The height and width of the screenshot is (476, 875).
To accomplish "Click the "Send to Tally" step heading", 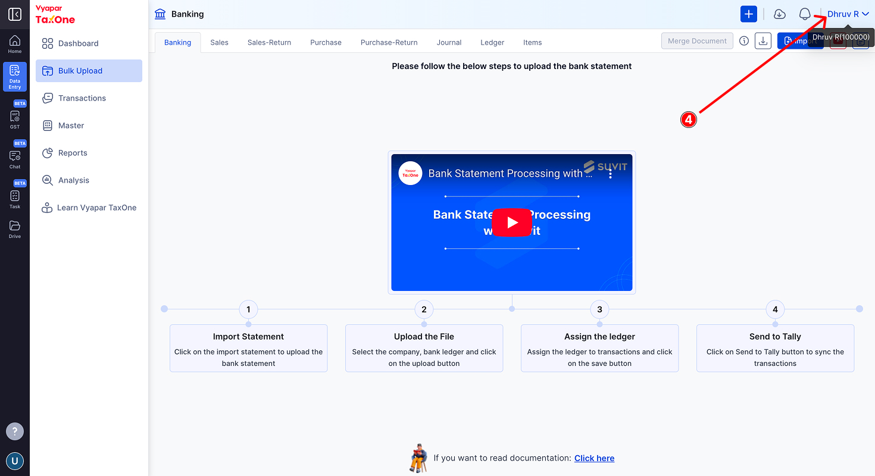I will pos(776,337).
